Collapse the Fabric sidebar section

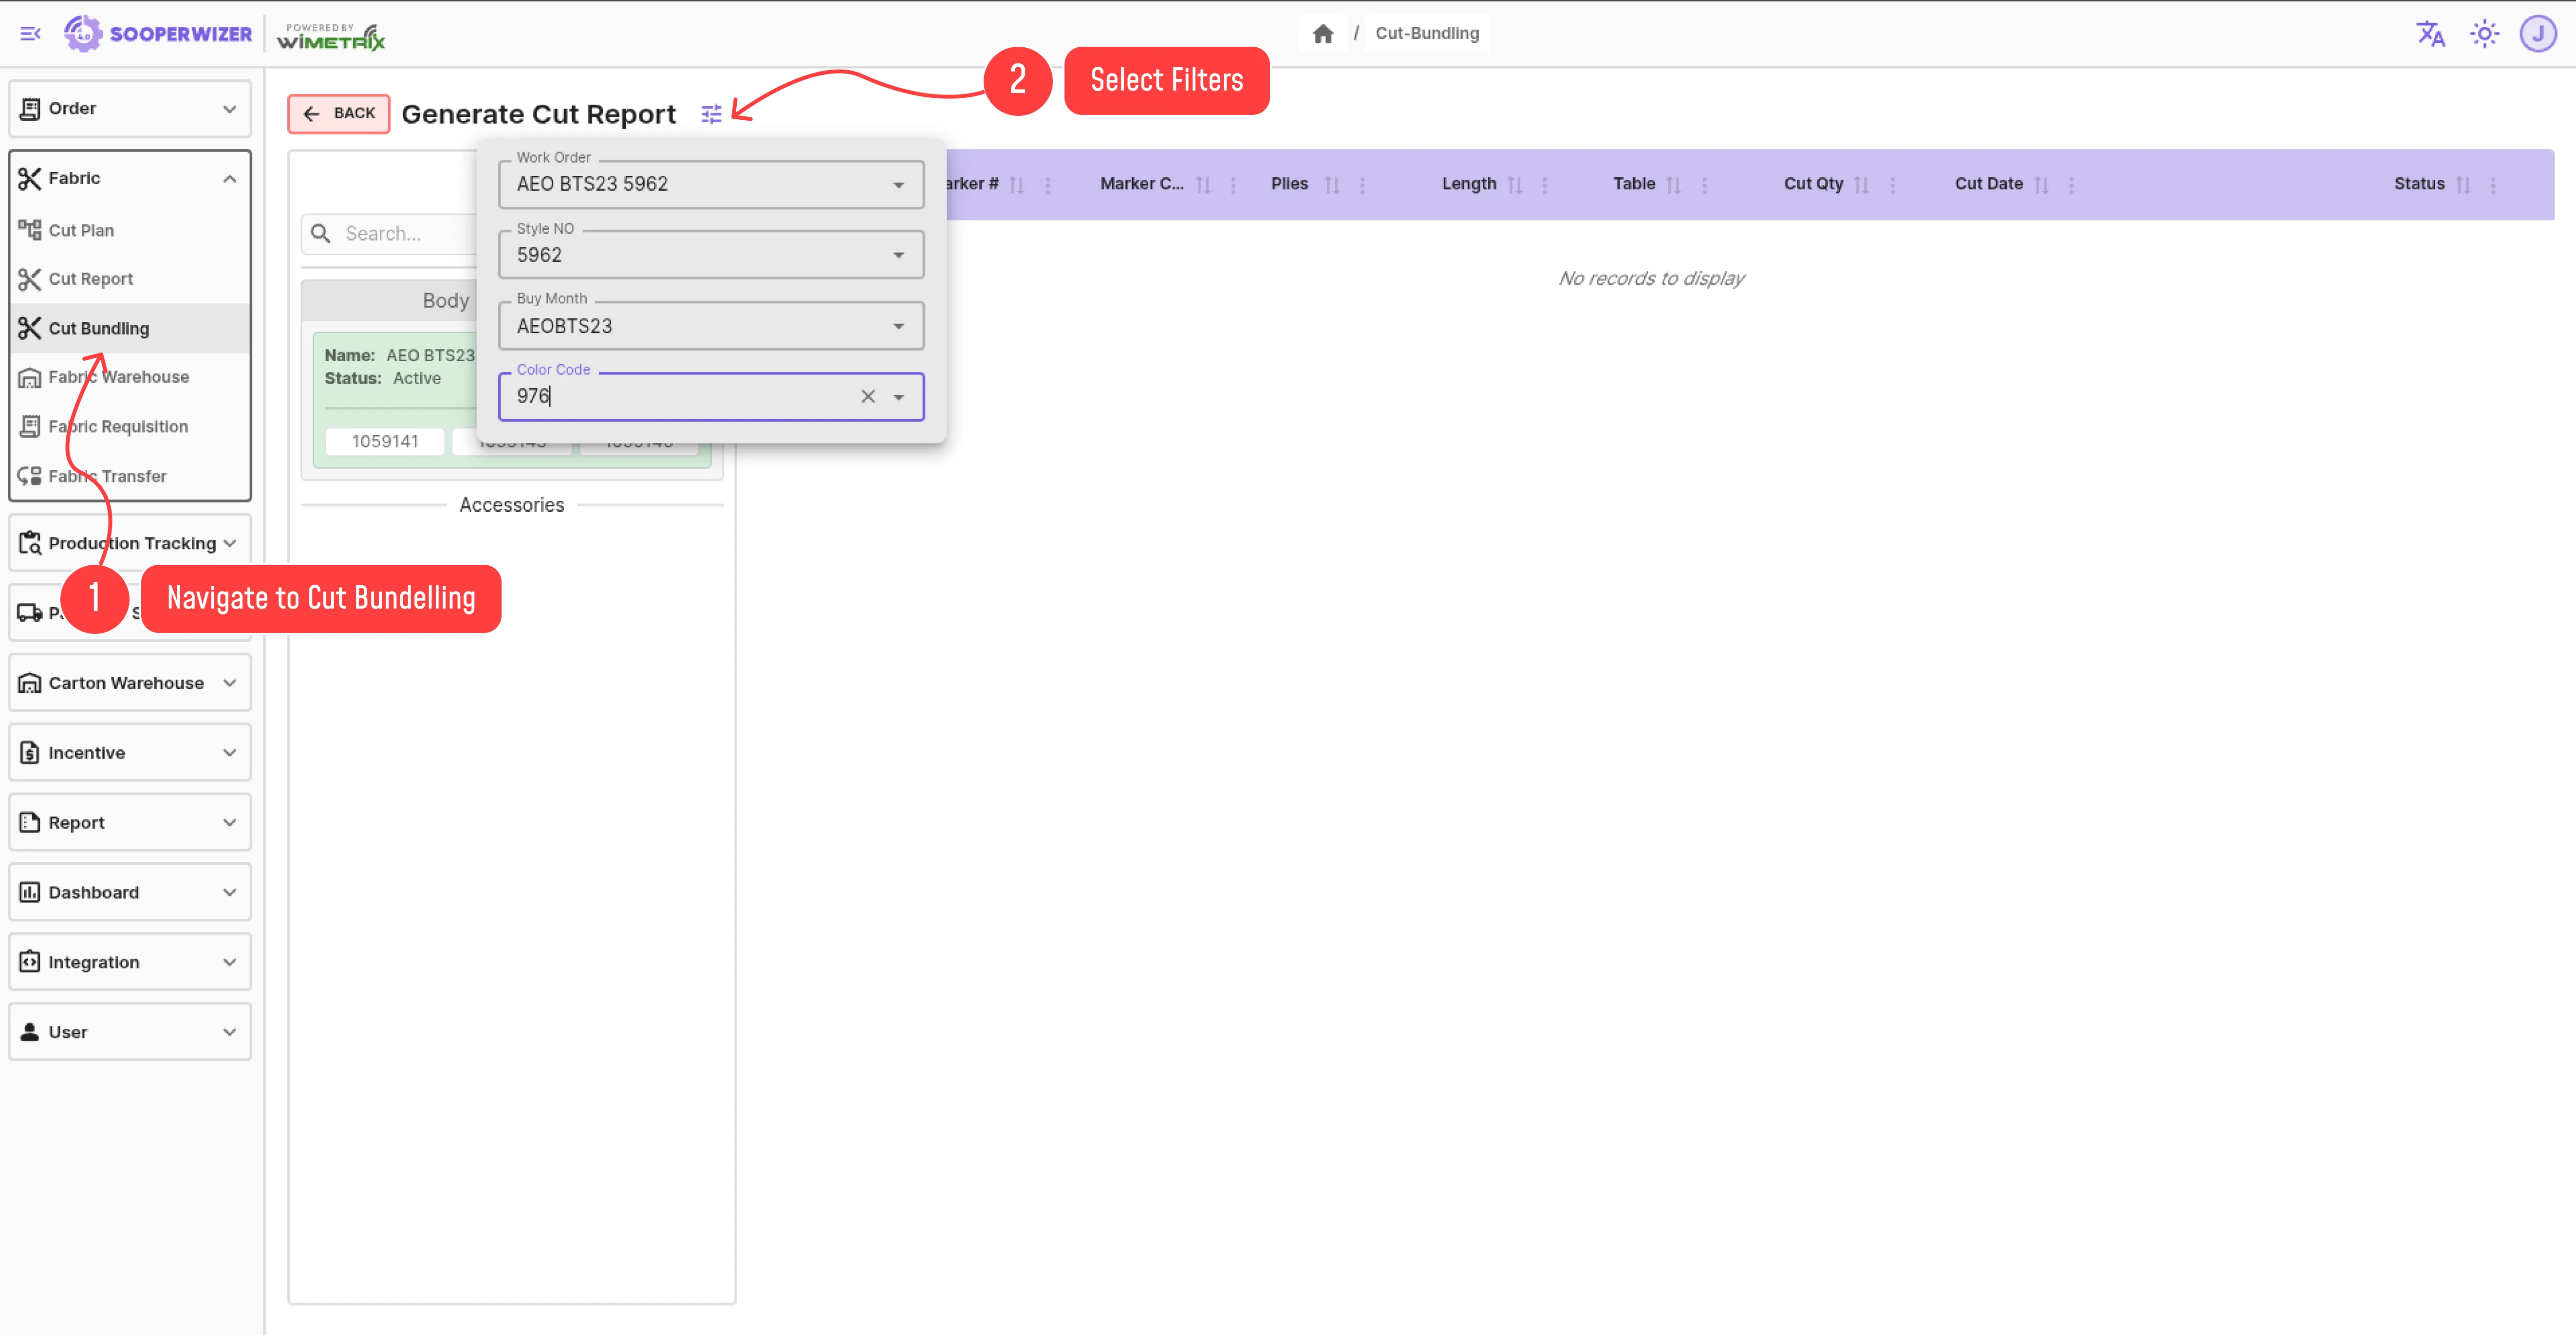click(x=229, y=178)
